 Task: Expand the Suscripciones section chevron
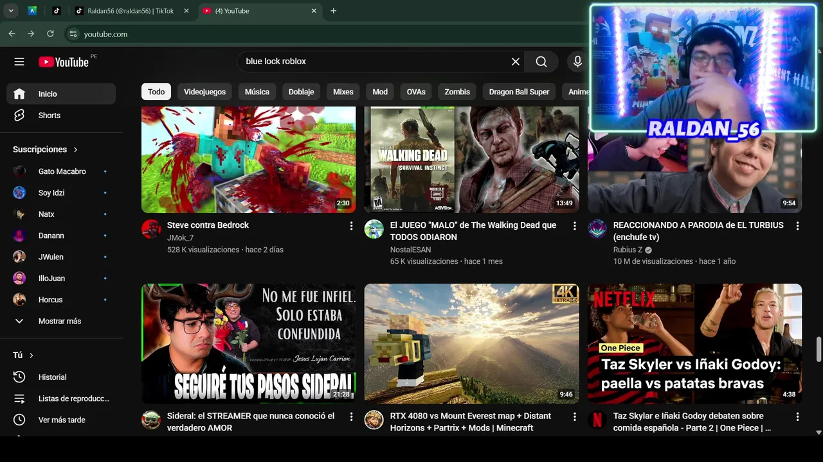75,150
